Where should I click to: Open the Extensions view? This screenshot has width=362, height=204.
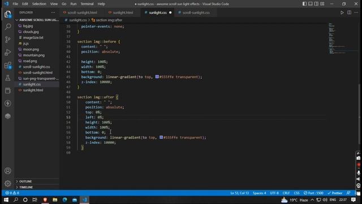coord(8,65)
